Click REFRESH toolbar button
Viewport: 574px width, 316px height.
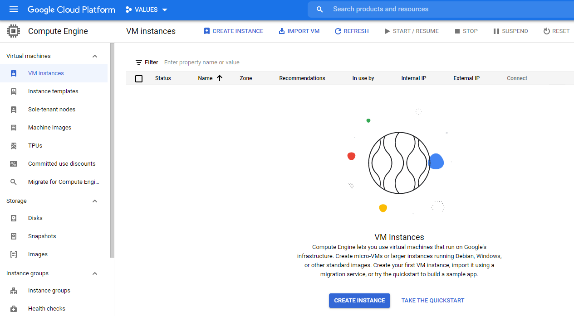pos(352,31)
